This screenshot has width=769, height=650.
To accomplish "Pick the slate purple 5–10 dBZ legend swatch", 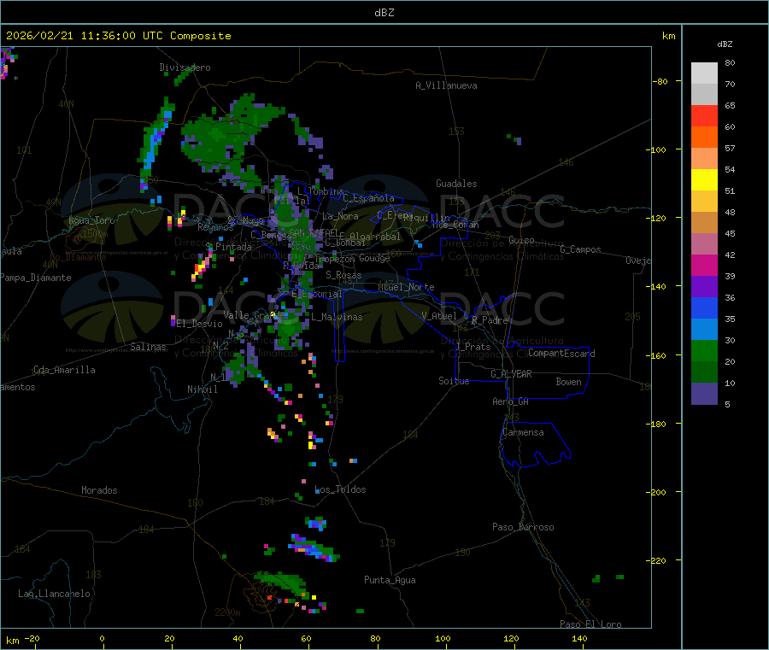I will click(x=704, y=394).
